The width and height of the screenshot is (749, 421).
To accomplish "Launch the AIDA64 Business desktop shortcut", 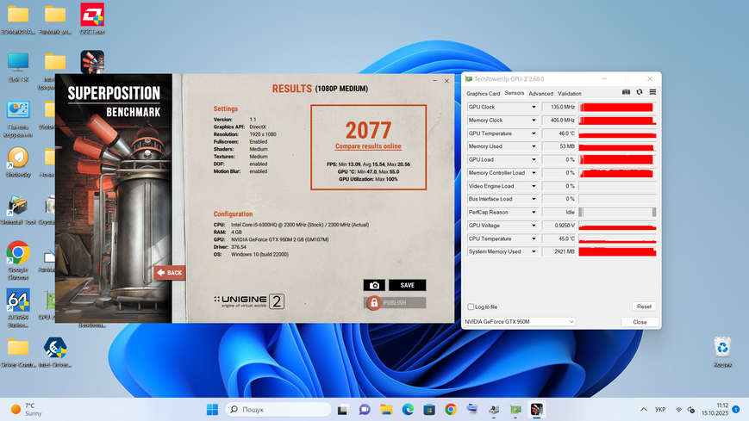I will click(x=18, y=308).
